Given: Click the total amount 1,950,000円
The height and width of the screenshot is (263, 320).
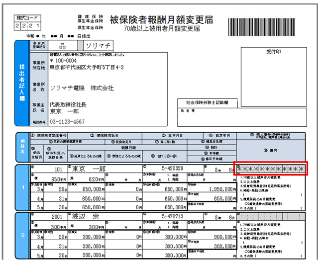Looking at the screenshot, I should 222,189.
